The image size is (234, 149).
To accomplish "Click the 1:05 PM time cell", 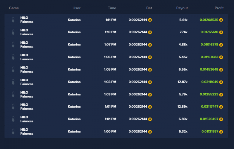I will coord(110,70).
